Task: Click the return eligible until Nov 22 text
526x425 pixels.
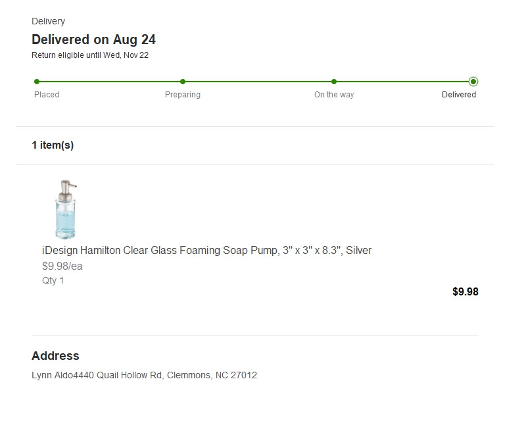Action: [90, 55]
